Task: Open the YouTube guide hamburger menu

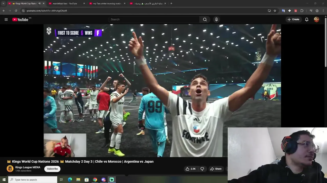Action: (6, 20)
